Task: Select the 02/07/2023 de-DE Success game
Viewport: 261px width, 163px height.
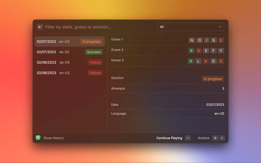Action: 69,52
